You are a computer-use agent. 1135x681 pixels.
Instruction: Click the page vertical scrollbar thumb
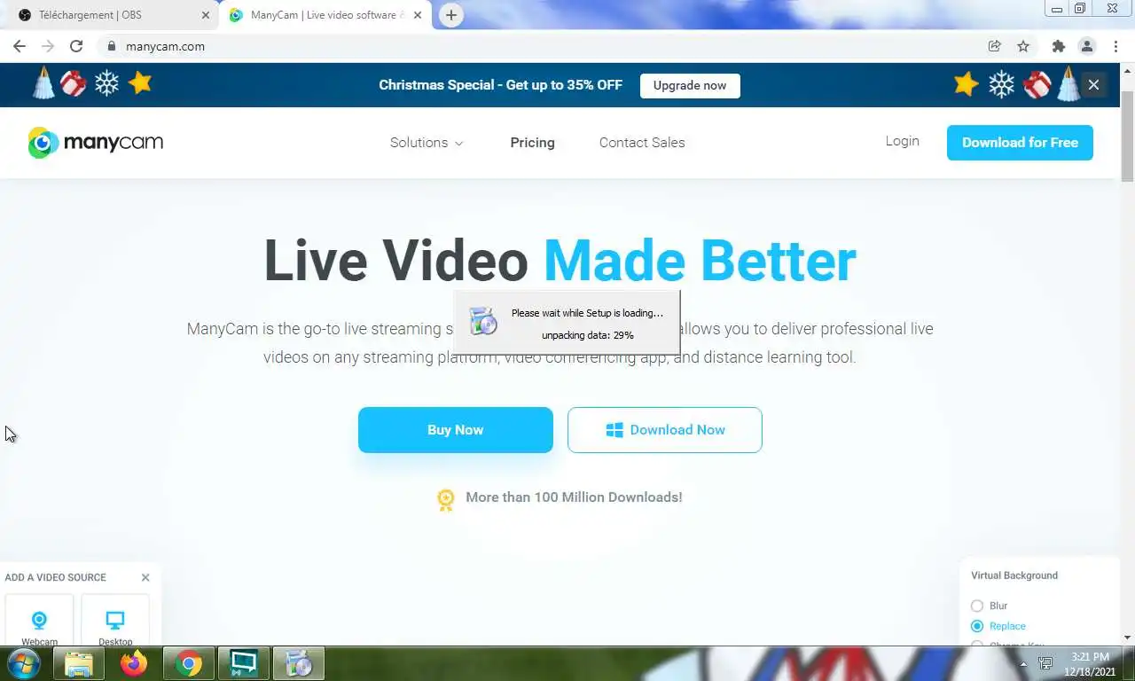pyautogui.click(x=1127, y=136)
